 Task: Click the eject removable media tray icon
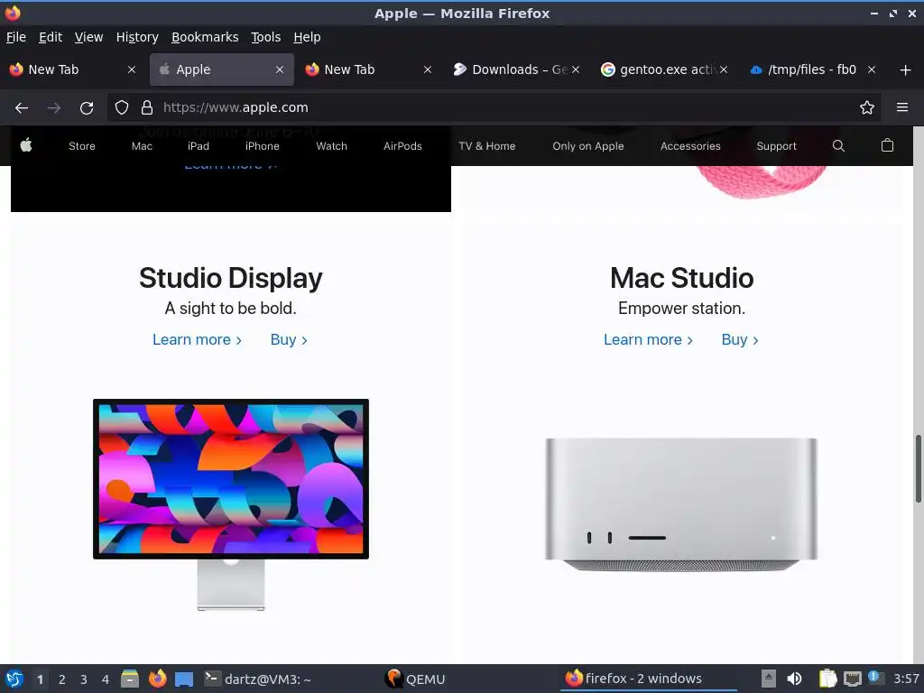(x=769, y=679)
